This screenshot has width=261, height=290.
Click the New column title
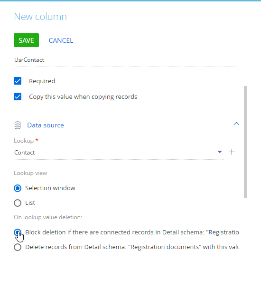tap(40, 17)
